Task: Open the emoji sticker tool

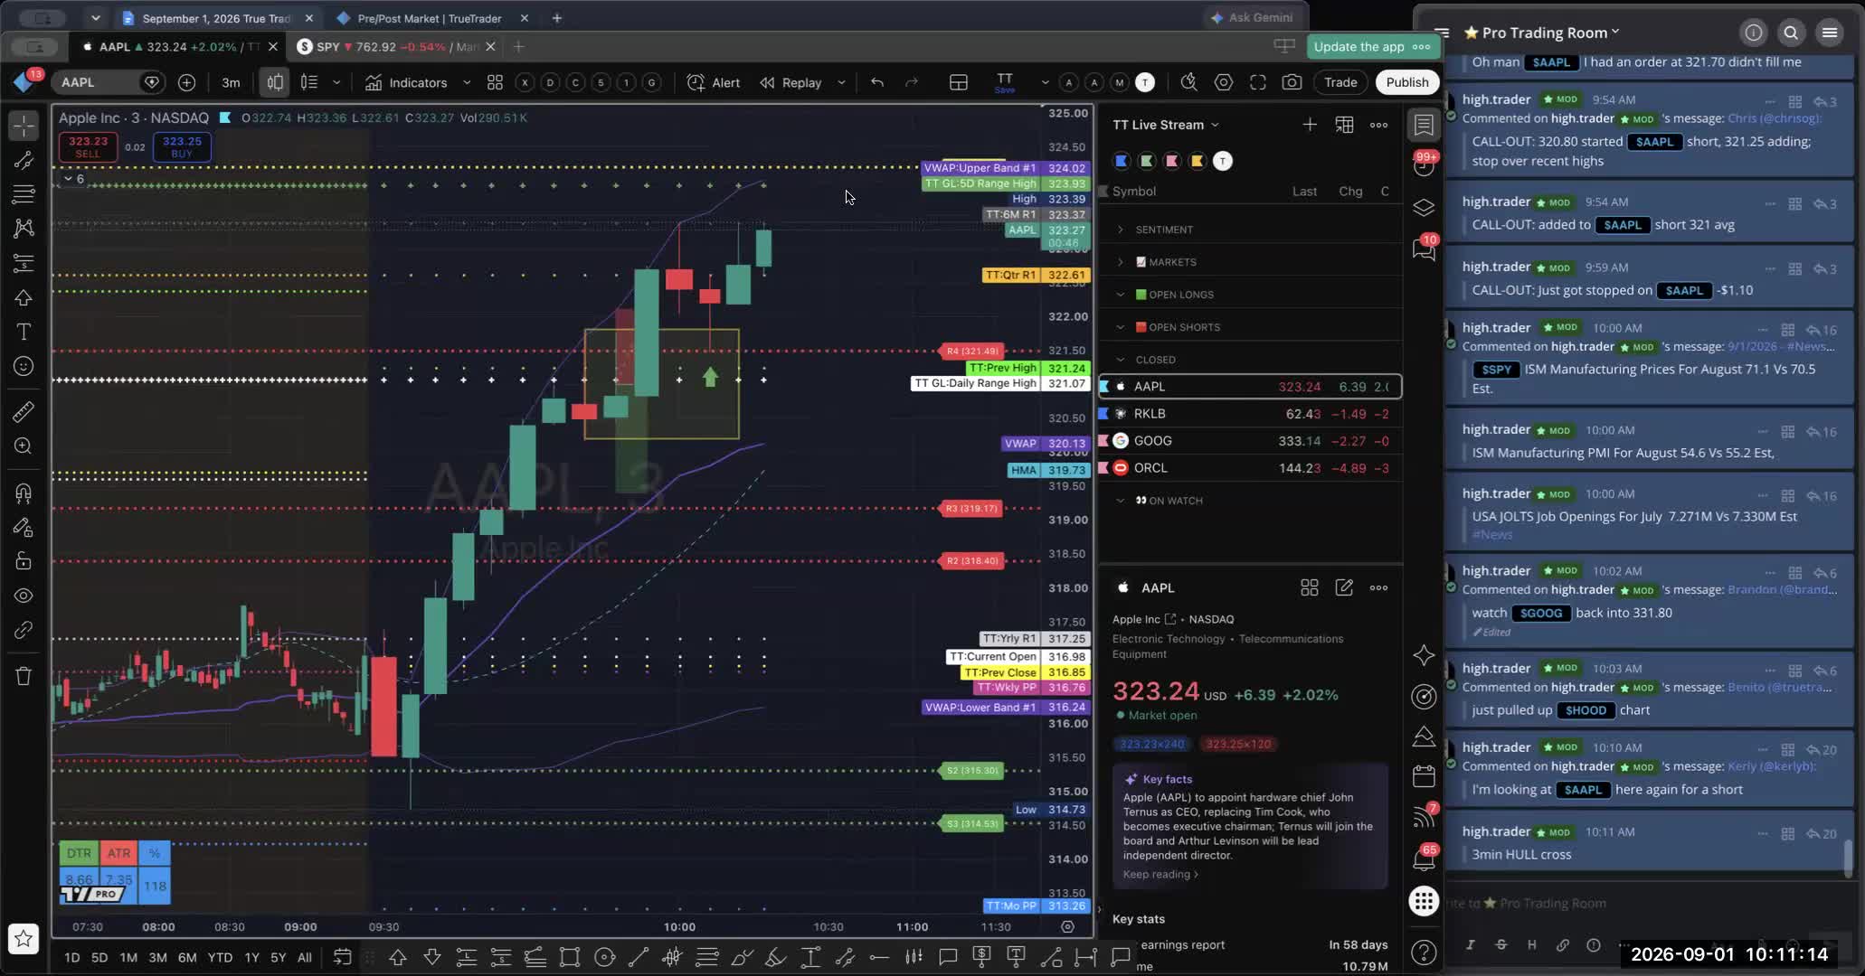Action: [x=24, y=366]
